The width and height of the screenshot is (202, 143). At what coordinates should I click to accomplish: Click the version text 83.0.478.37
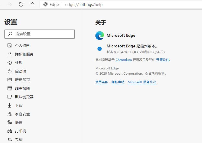(x=122, y=52)
